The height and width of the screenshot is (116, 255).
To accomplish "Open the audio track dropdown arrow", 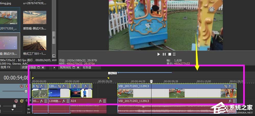I will (x=13, y=110).
